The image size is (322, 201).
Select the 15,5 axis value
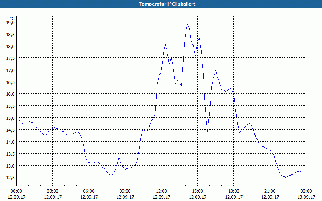(10, 106)
